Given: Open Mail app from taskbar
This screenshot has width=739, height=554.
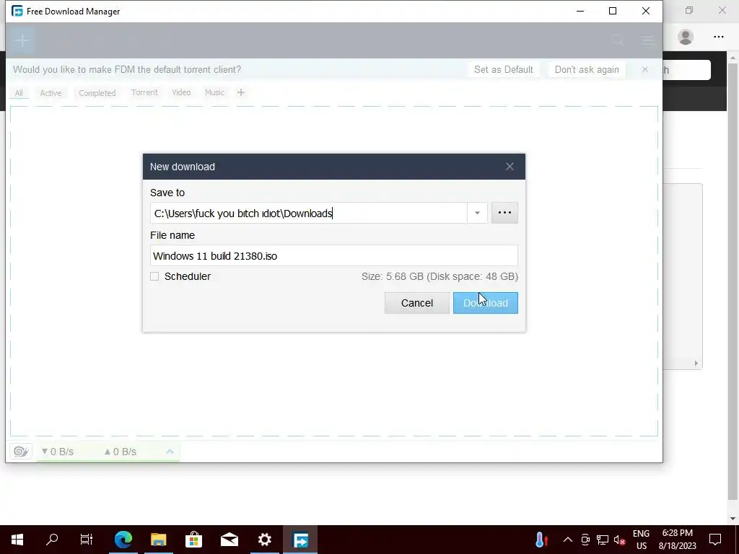Looking at the screenshot, I should [x=229, y=540].
